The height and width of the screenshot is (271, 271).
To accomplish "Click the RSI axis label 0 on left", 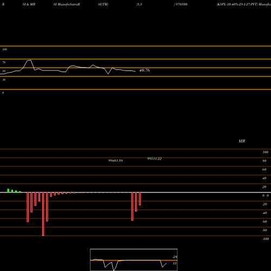I will pyautogui.click(x=3, y=93).
